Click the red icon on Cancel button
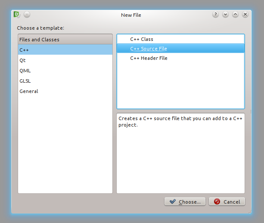Screen dimensions: 264x223 pos(217,201)
